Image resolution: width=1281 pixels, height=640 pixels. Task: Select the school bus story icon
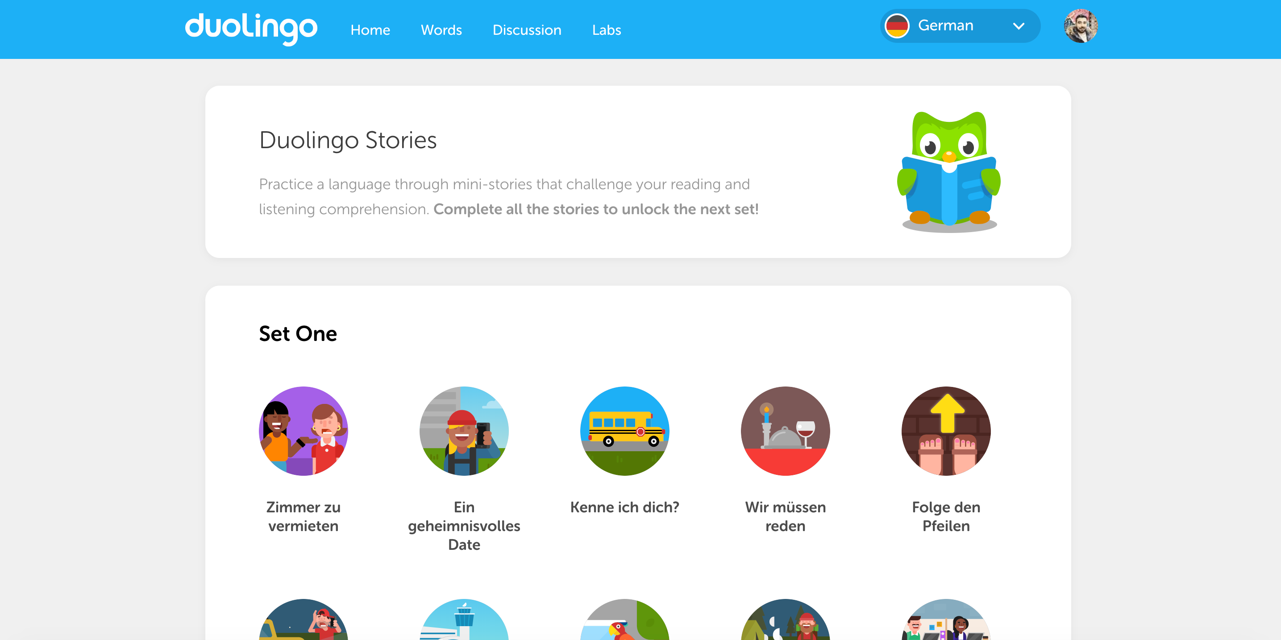coord(624,431)
